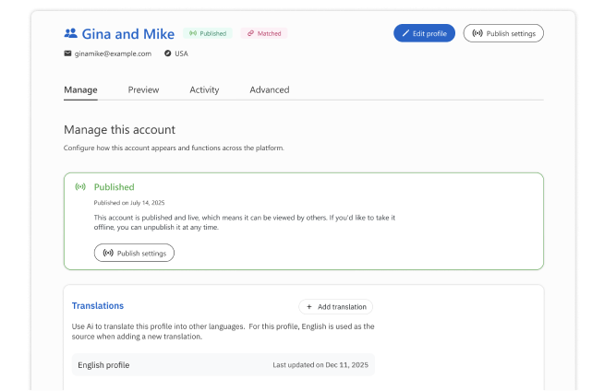Click the Translations section heading
This screenshot has height=391, width=604.
click(98, 305)
